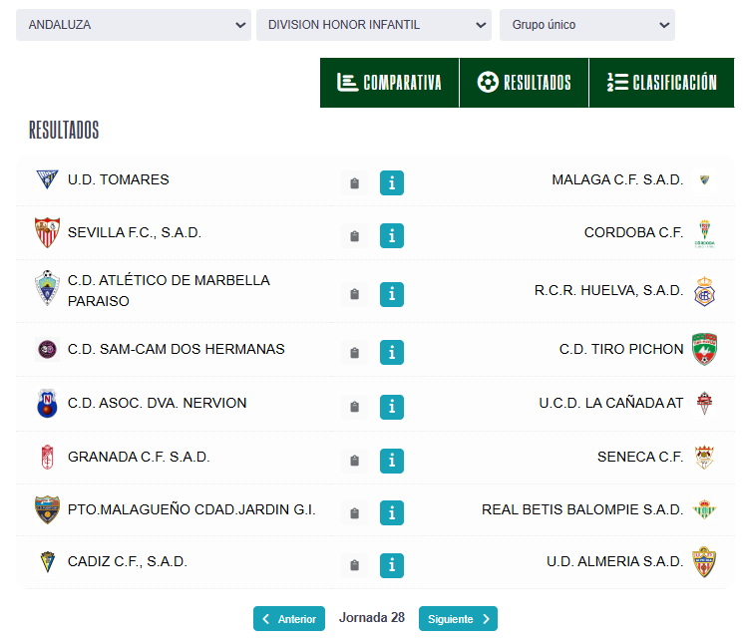The width and height of the screenshot is (743, 639).
Task: Click Granada C.F. crest
Action: [x=48, y=458]
